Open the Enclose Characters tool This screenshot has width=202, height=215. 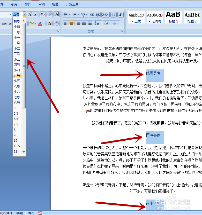coord(57,23)
